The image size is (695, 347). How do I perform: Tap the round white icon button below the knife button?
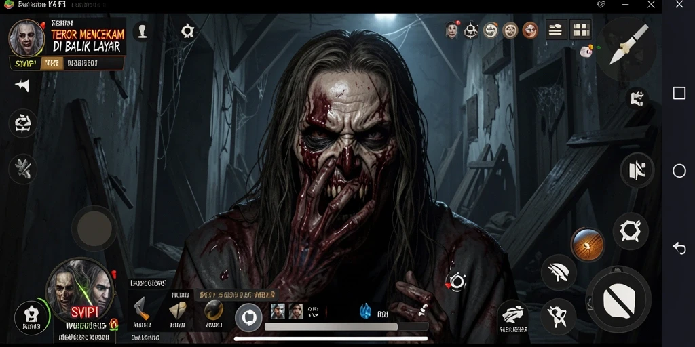(637, 99)
